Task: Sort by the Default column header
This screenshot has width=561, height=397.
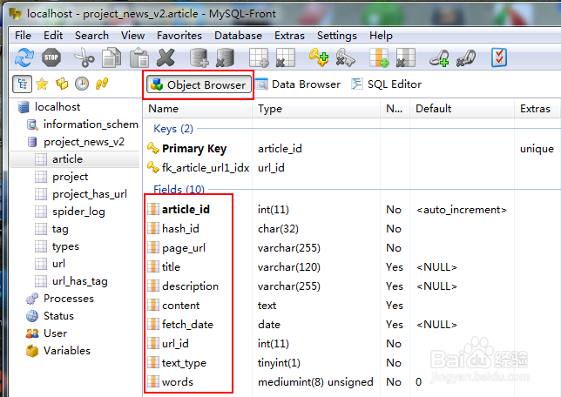Action: point(463,109)
